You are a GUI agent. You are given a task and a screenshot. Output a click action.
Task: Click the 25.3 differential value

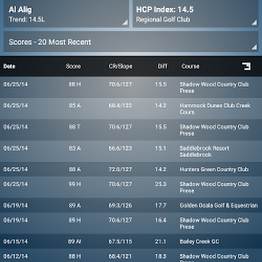(161, 184)
